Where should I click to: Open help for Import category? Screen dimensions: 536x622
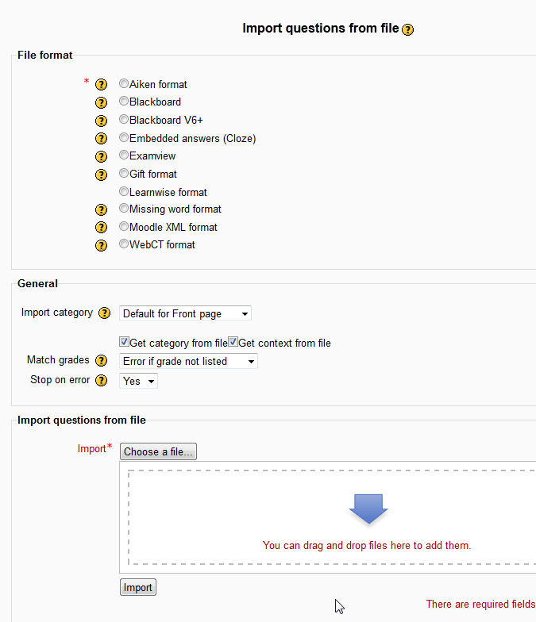pyautogui.click(x=104, y=313)
